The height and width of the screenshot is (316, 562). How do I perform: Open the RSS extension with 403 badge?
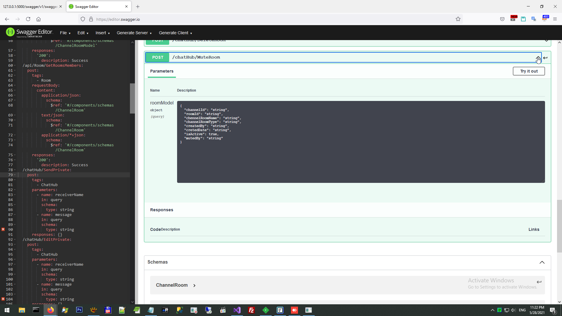545,19
